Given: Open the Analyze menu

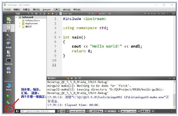Looking at the screenshot, I should [x=47, y=10].
